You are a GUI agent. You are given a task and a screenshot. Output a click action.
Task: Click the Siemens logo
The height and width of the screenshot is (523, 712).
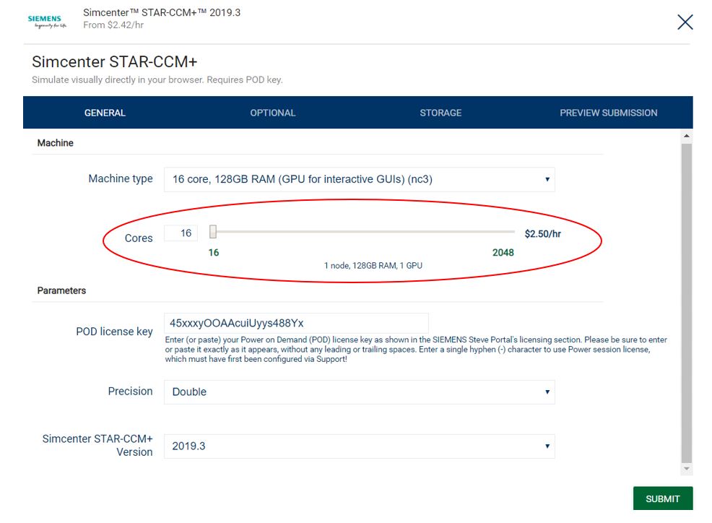coord(47,22)
